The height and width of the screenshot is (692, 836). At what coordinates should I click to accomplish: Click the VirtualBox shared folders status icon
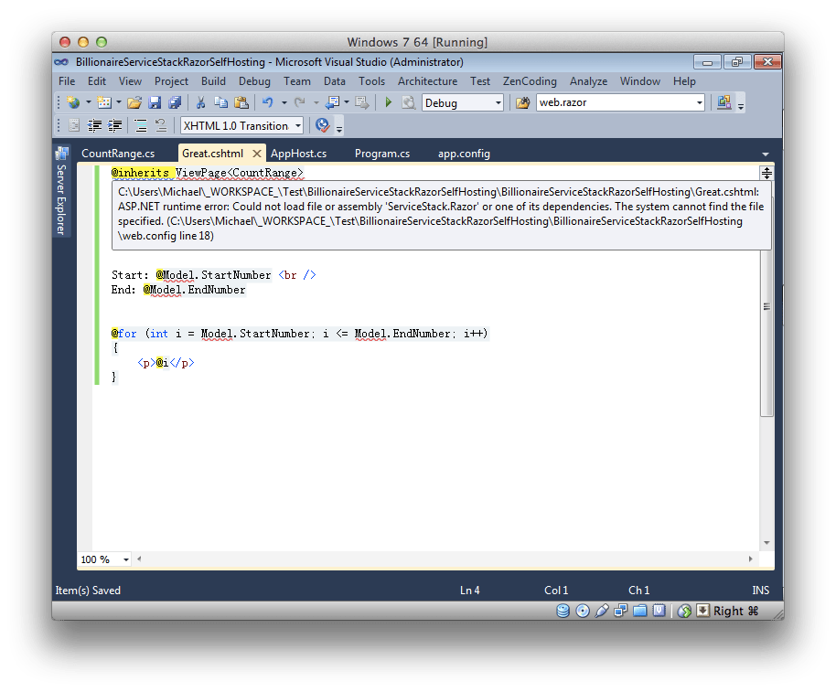639,611
